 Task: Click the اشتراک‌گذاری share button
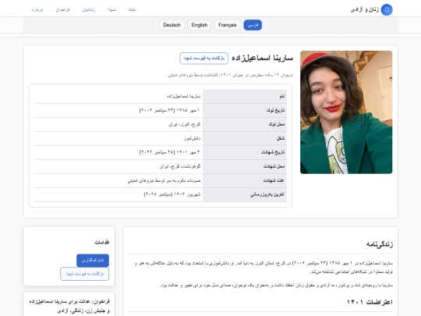point(93,261)
